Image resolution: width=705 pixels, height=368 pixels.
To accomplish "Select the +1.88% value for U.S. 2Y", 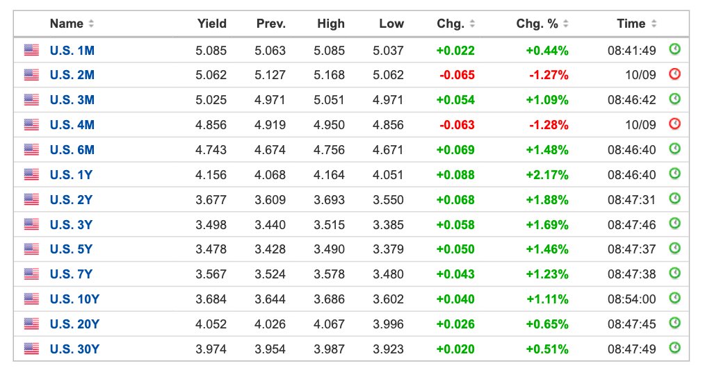I will coord(547,200).
